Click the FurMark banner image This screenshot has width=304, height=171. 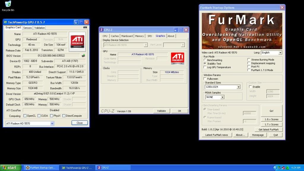[x=242, y=31]
